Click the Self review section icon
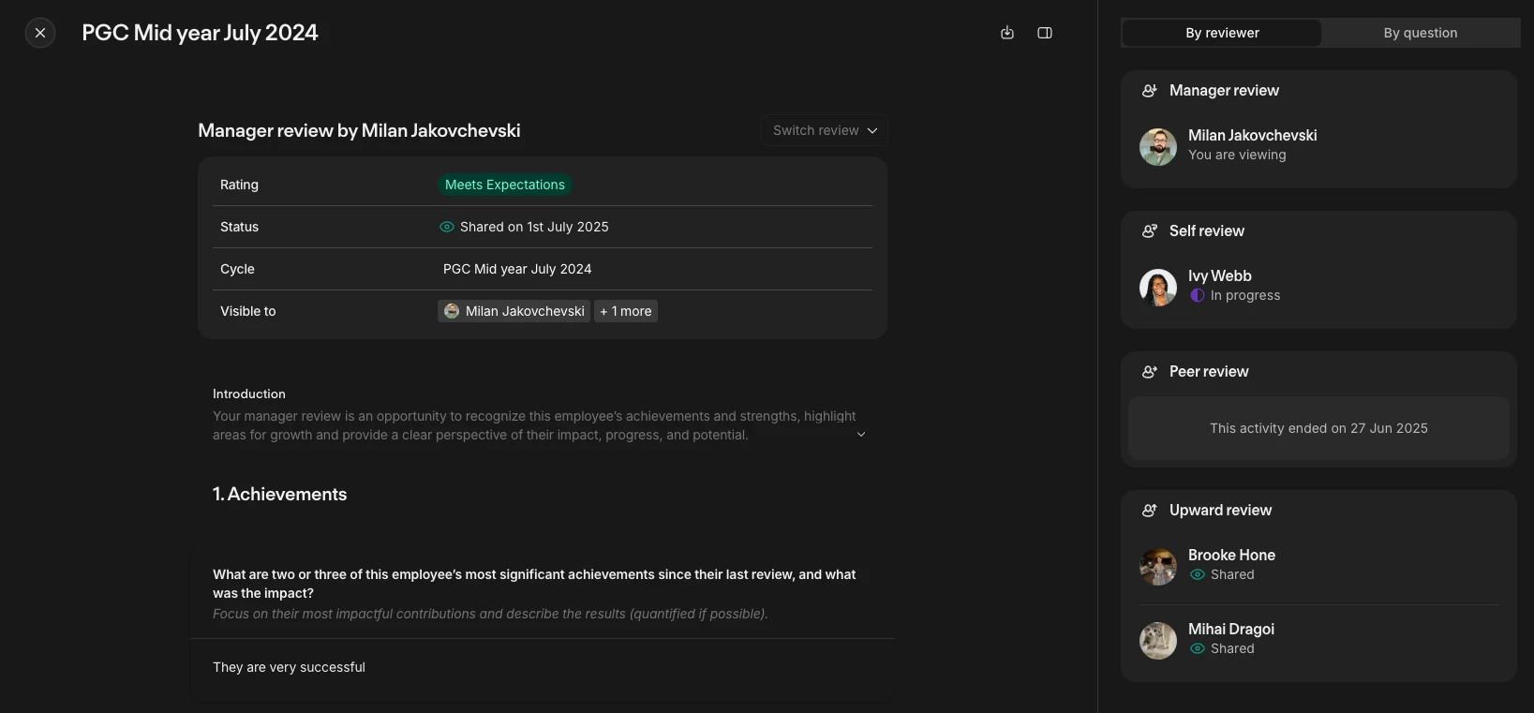The width and height of the screenshot is (1534, 713). pyautogui.click(x=1150, y=231)
